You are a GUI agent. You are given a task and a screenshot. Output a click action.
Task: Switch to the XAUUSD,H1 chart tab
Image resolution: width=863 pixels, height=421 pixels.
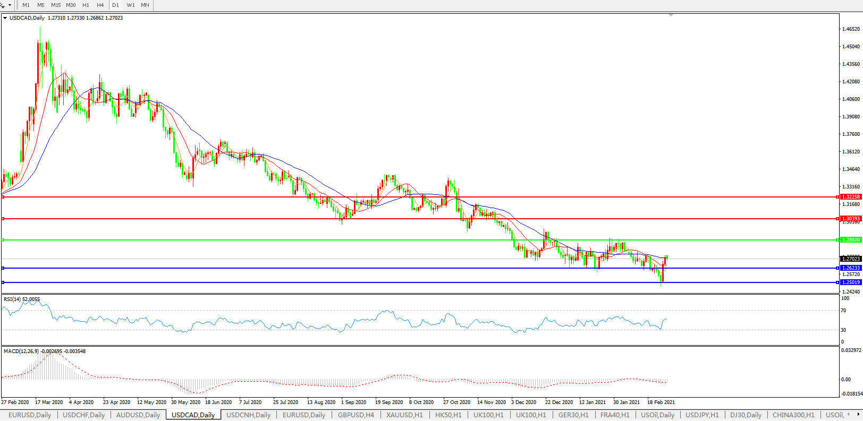tap(404, 415)
